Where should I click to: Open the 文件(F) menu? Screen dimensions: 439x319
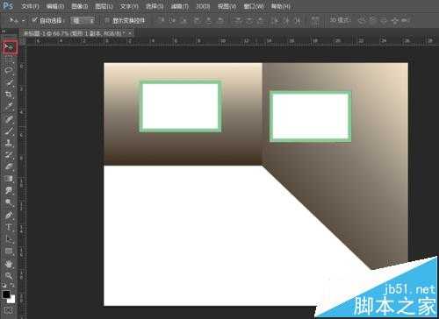click(30, 6)
